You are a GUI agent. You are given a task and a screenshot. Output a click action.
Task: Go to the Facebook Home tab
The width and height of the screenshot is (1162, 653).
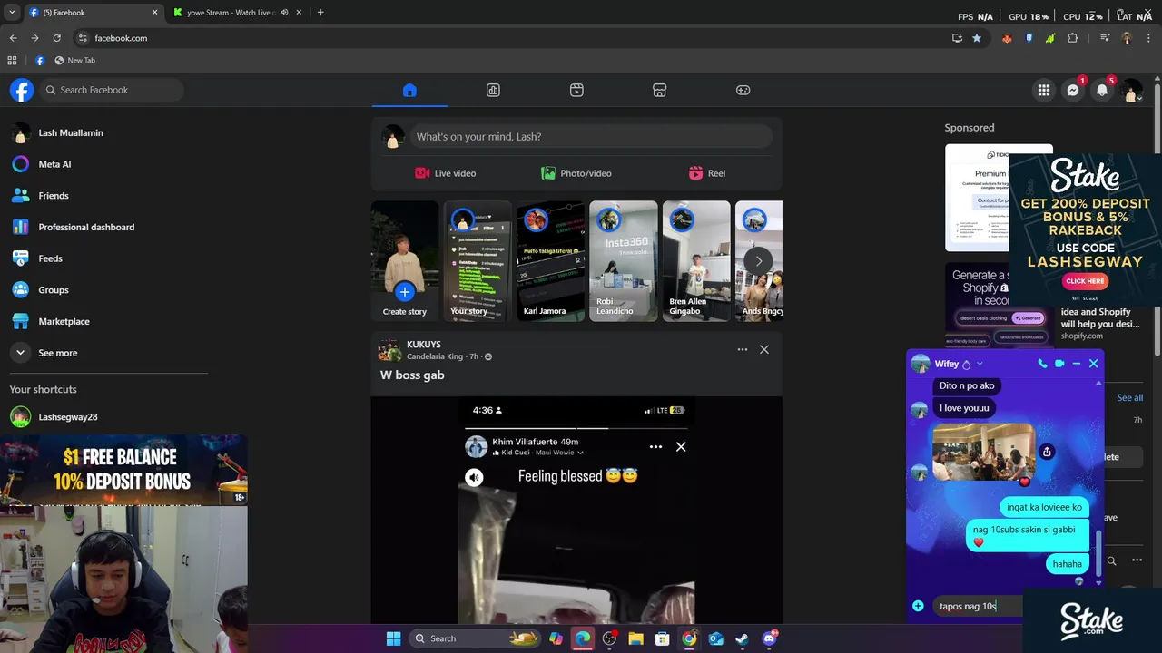409,90
